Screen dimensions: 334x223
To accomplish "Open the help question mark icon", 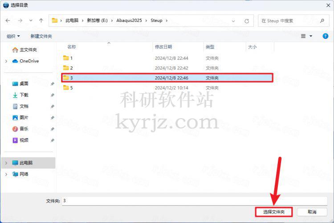I will click(x=325, y=36).
